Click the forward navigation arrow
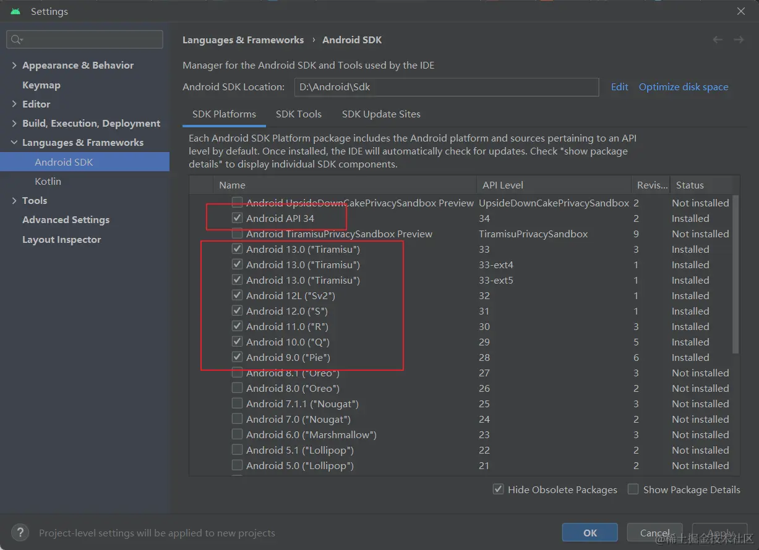The image size is (759, 550). tap(739, 40)
